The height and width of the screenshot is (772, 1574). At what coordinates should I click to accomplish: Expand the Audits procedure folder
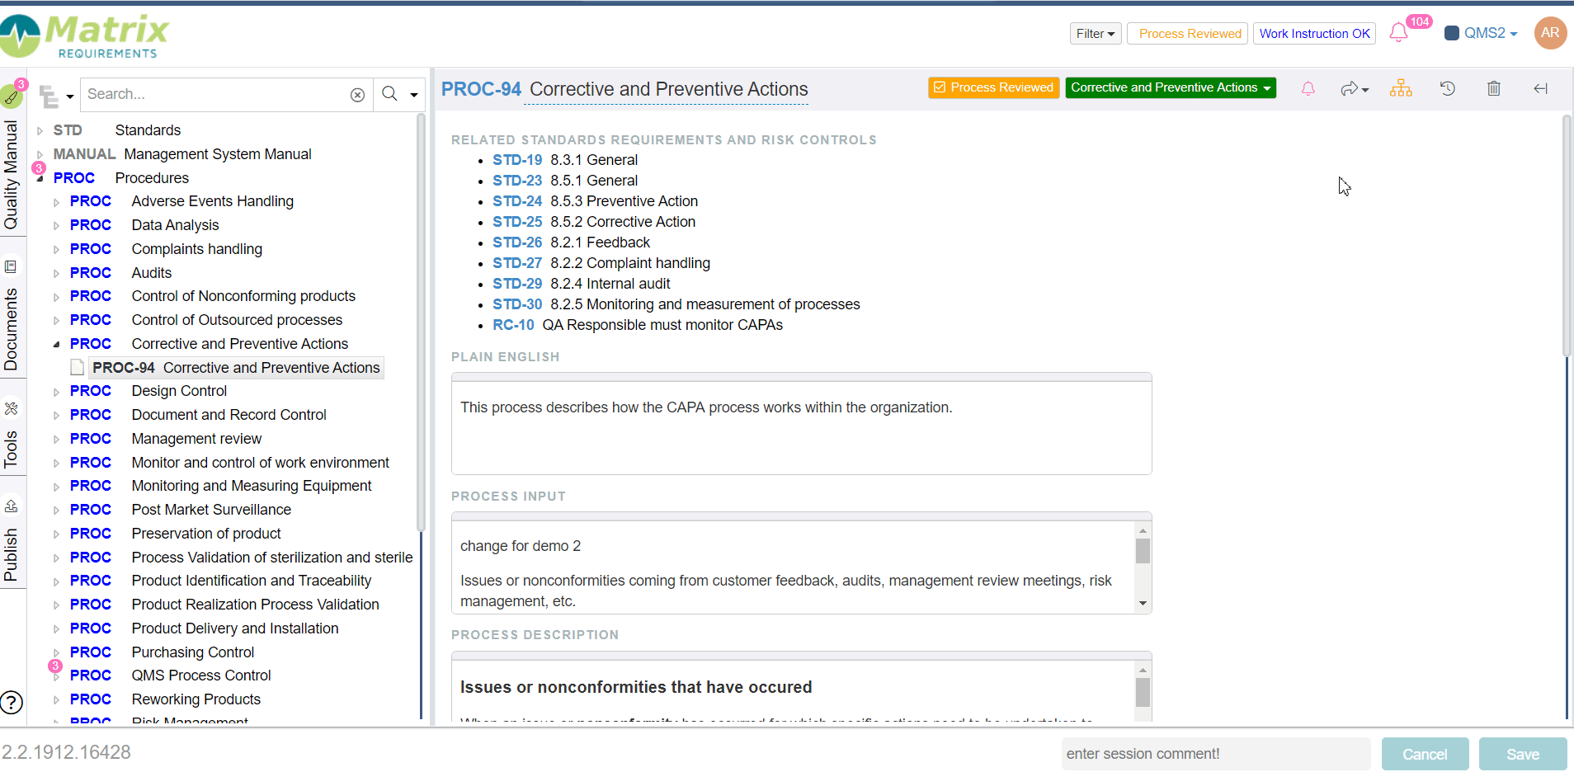(x=57, y=273)
